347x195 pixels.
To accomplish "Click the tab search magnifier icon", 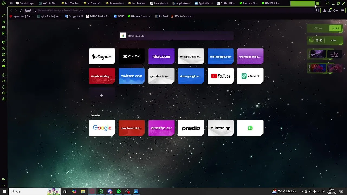I will tap(328, 4).
